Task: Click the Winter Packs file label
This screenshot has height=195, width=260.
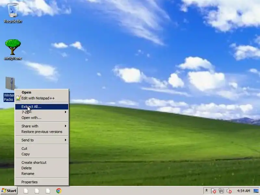Action: (9, 97)
